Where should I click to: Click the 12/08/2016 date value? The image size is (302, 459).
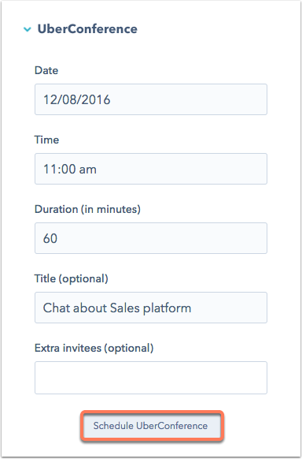(77, 100)
